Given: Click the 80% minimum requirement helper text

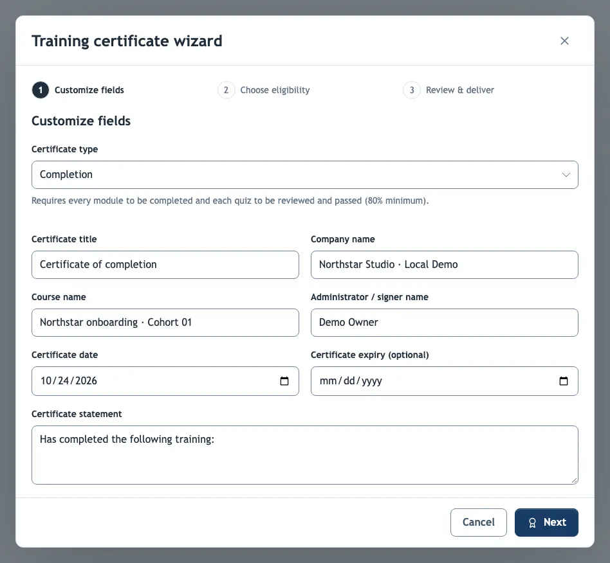Looking at the screenshot, I should tap(230, 201).
